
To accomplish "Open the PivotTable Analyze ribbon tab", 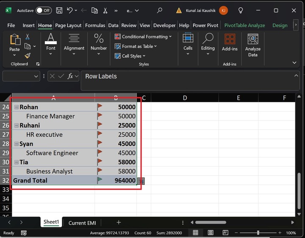I will click(244, 25).
